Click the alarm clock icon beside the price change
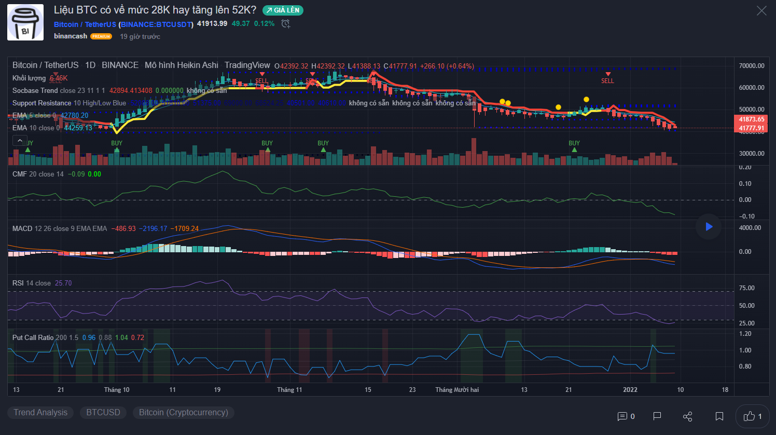Image resolution: width=776 pixels, height=435 pixels. coord(285,23)
